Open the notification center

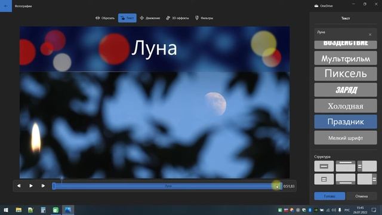(x=374, y=210)
